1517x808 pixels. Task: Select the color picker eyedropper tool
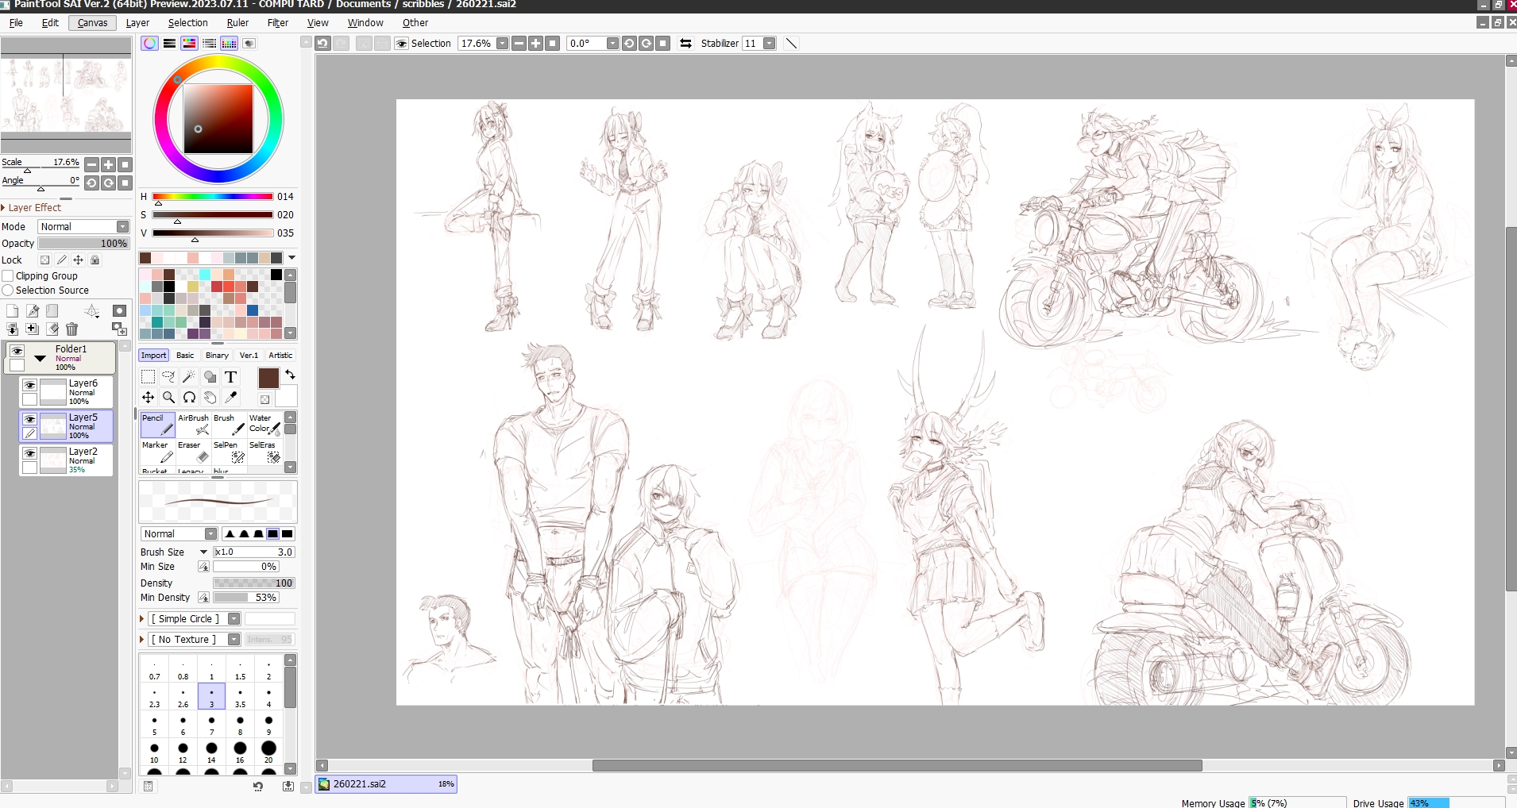point(231,398)
